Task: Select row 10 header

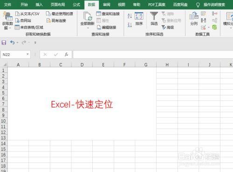Action: pyautogui.click(x=3, y=121)
